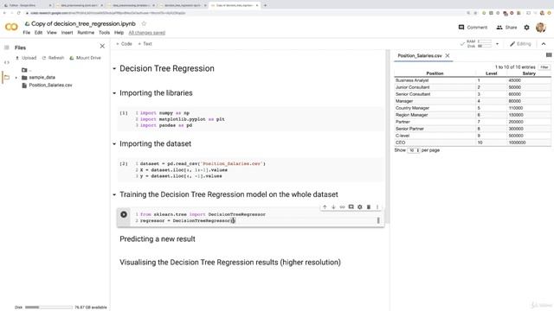Open settings via gear icon
Viewport: 554px width, 311px height.
pyautogui.click(x=527, y=27)
